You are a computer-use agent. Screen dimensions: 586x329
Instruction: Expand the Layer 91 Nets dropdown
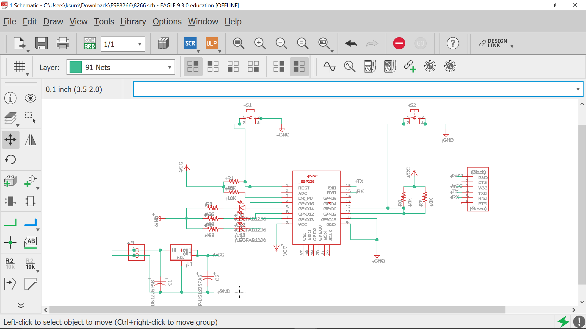coord(169,67)
